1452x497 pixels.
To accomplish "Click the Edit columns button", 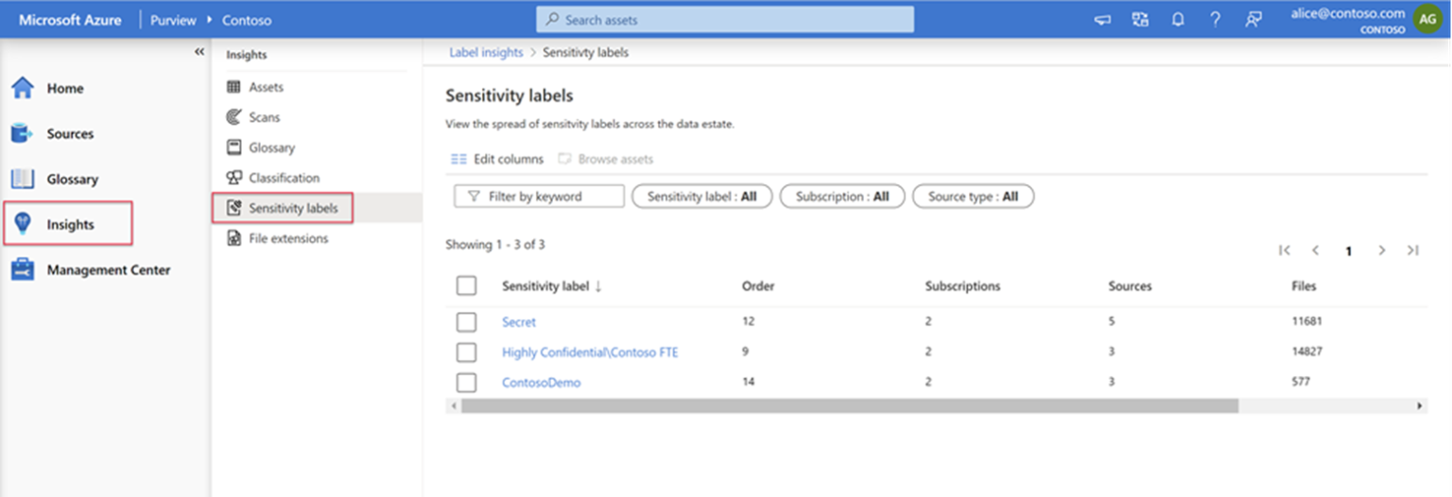I will [497, 159].
